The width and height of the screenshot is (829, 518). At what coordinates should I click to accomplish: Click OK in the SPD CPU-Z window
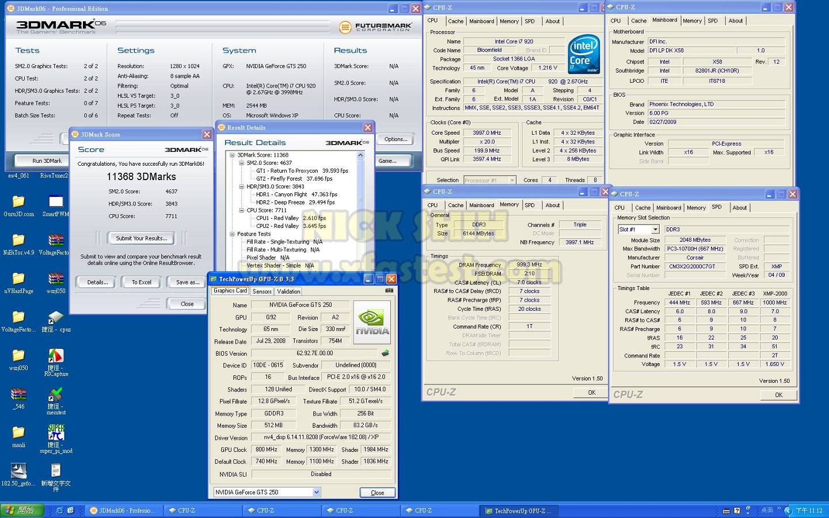(x=778, y=395)
